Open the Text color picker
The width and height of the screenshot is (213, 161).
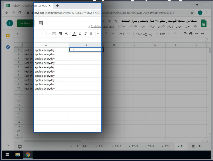coord(74,34)
